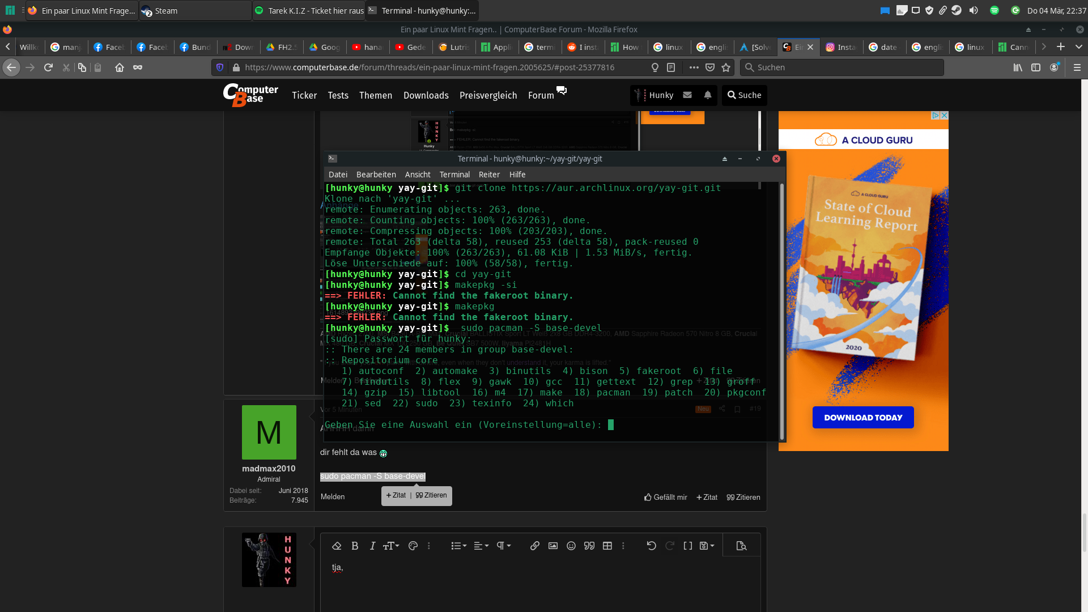The image size is (1088, 612).
Task: Insert a link with the chain icon
Action: (534, 546)
